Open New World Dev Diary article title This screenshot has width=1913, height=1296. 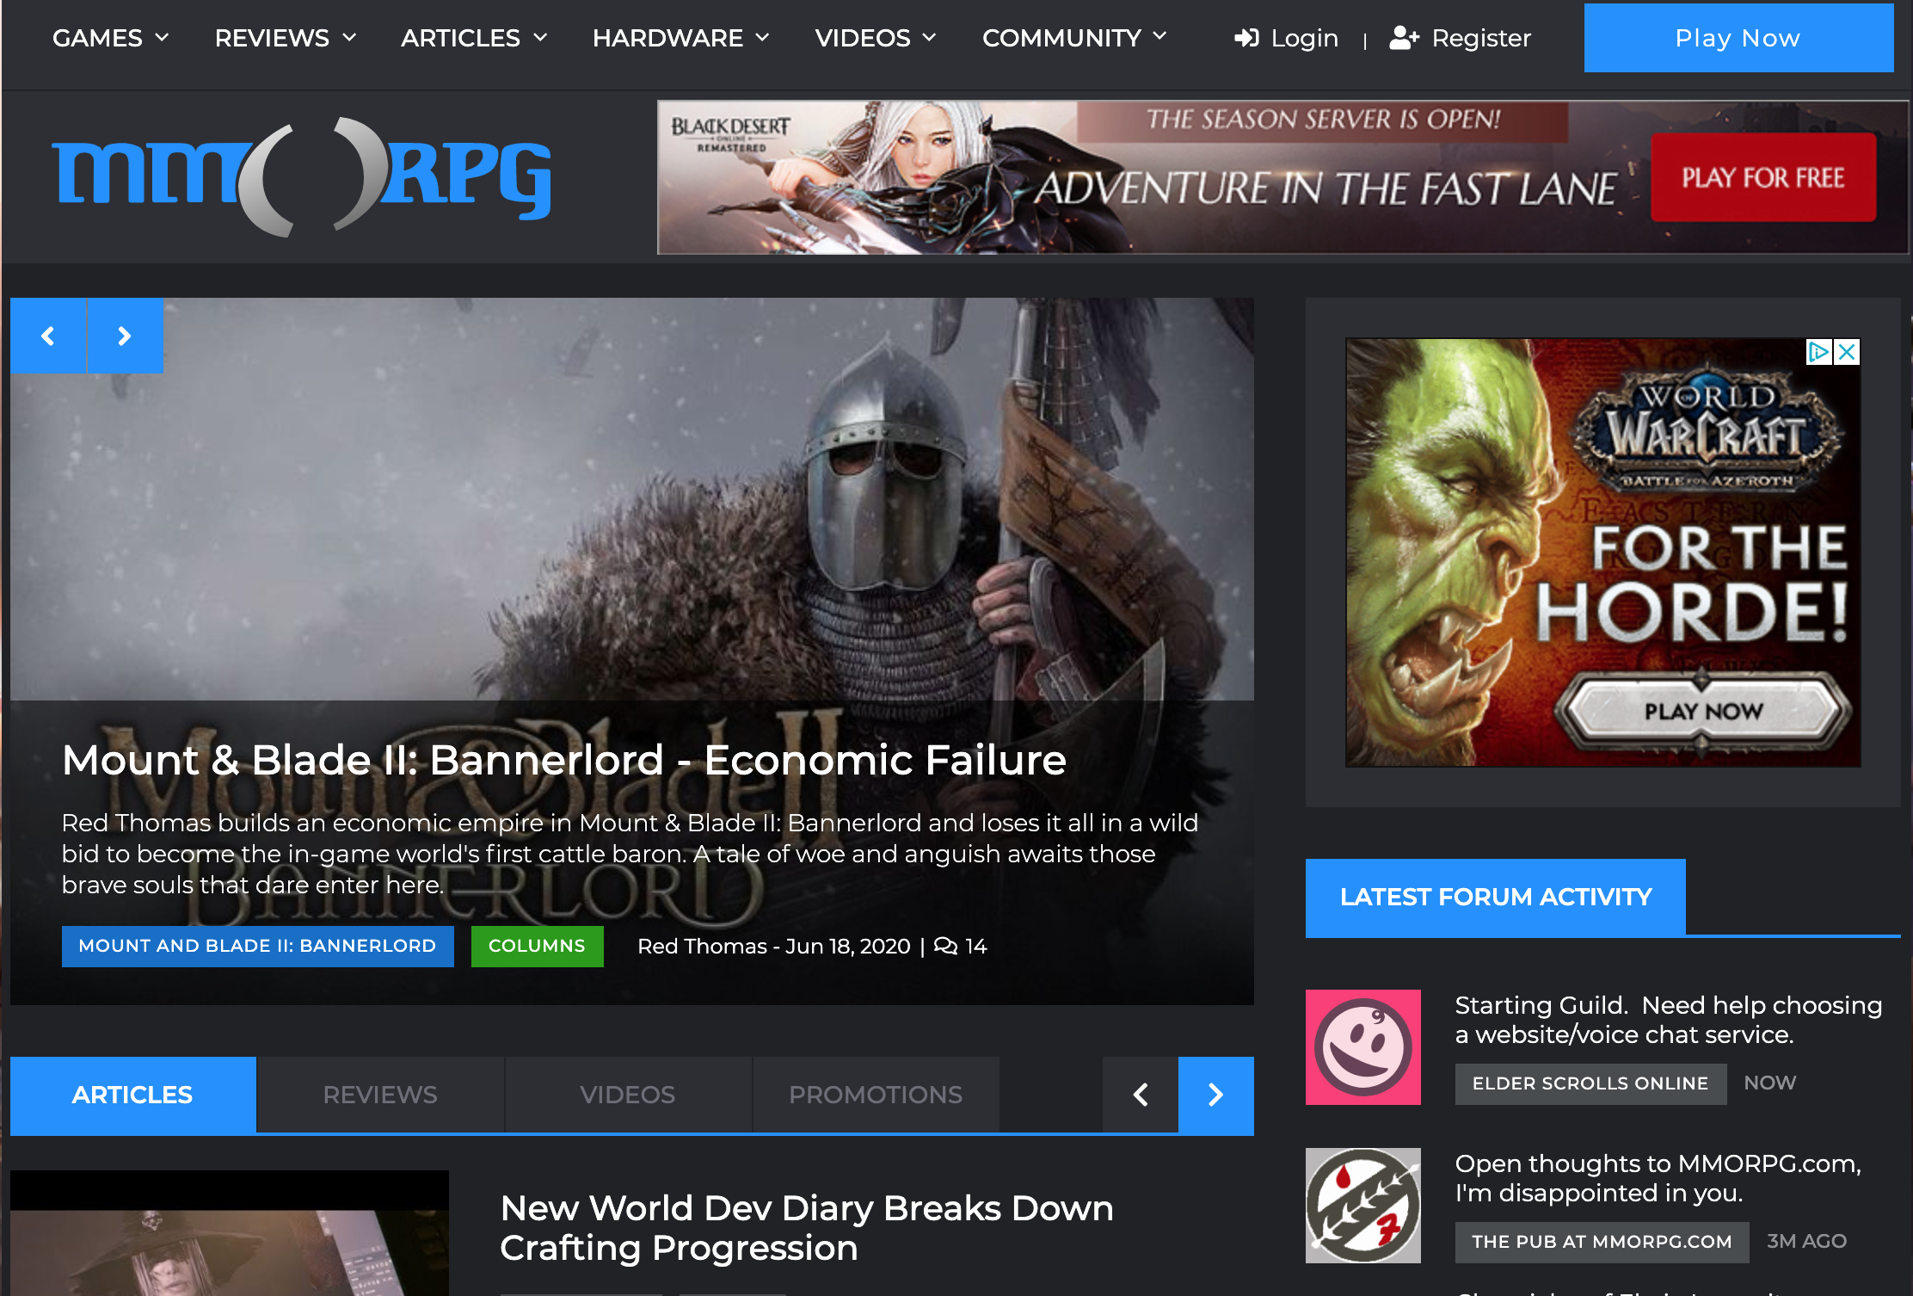[807, 1228]
